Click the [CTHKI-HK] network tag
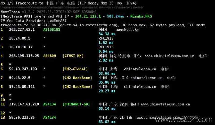The width and height of the screenshot is (215, 125). point(73,56)
